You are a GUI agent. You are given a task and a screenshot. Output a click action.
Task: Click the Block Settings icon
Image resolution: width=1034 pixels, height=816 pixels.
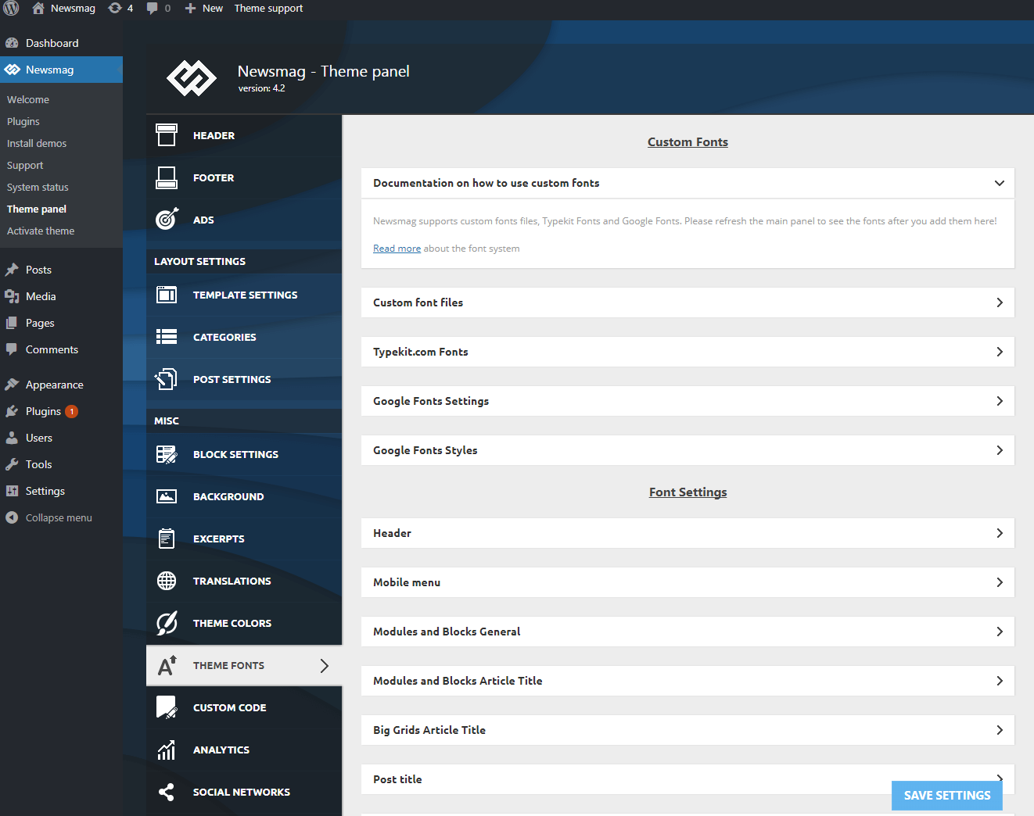[167, 454]
